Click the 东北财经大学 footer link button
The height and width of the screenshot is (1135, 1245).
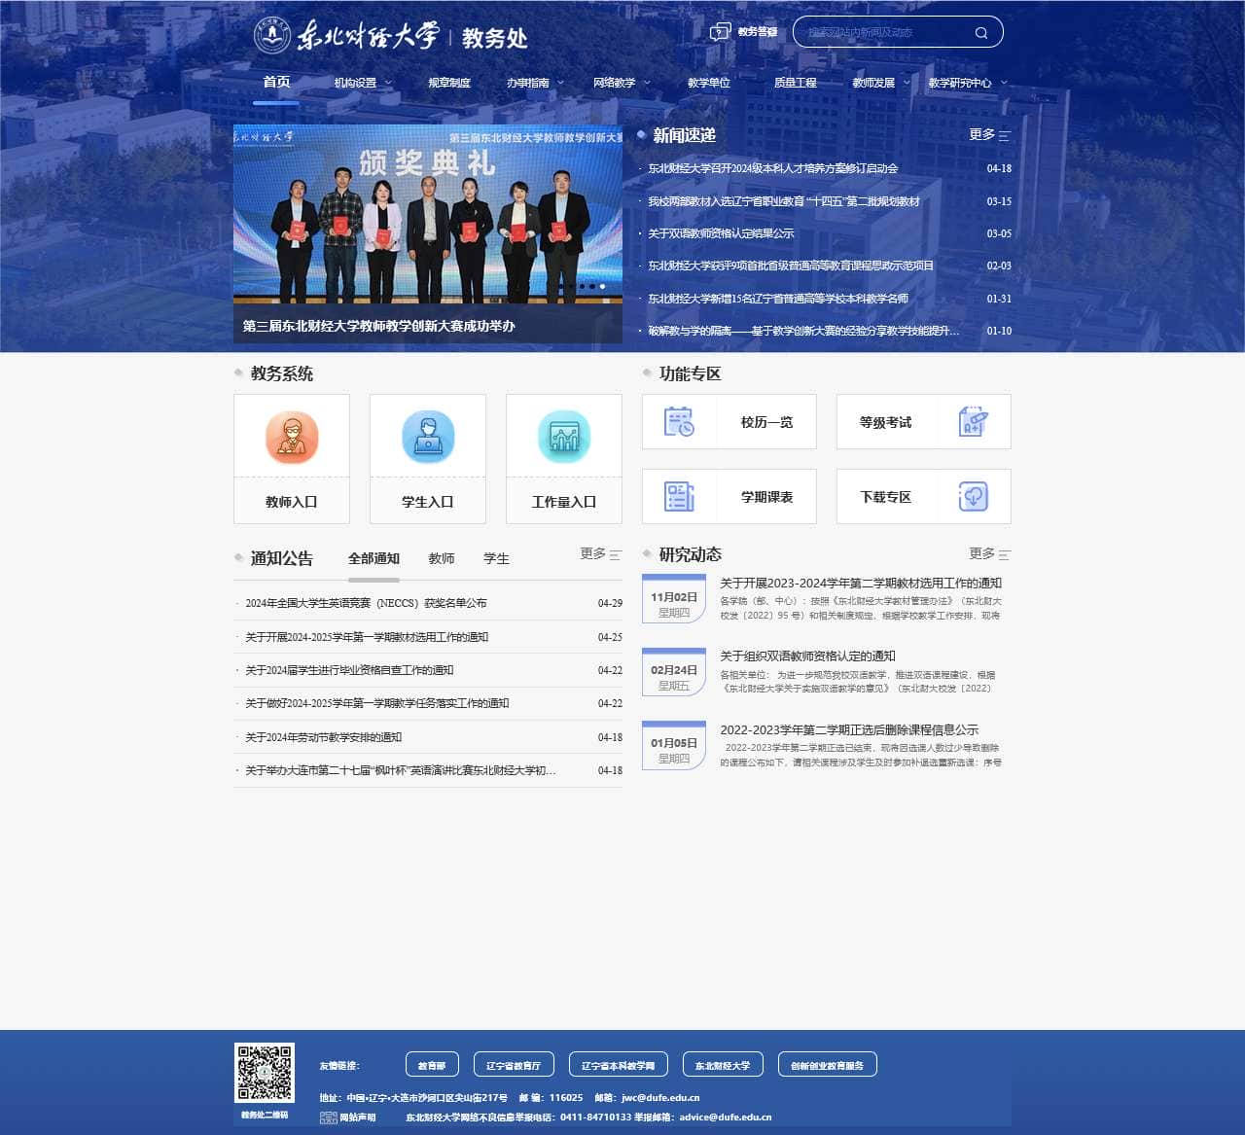pyautogui.click(x=723, y=1065)
